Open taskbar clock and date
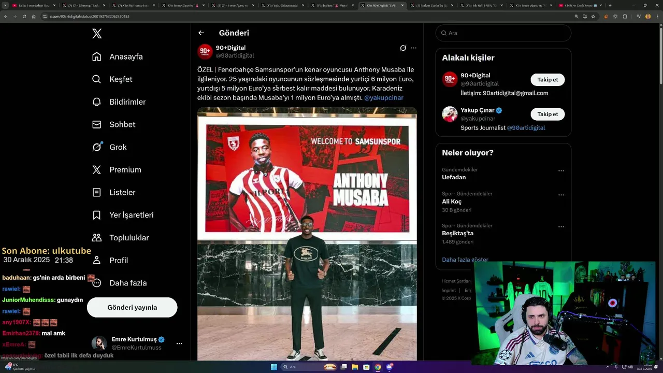 (x=644, y=367)
